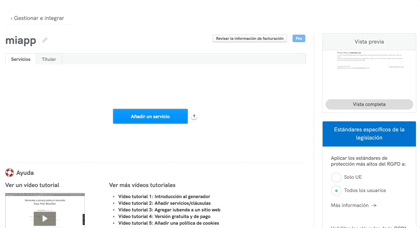Open the full preview via Vista completa

[369, 104]
